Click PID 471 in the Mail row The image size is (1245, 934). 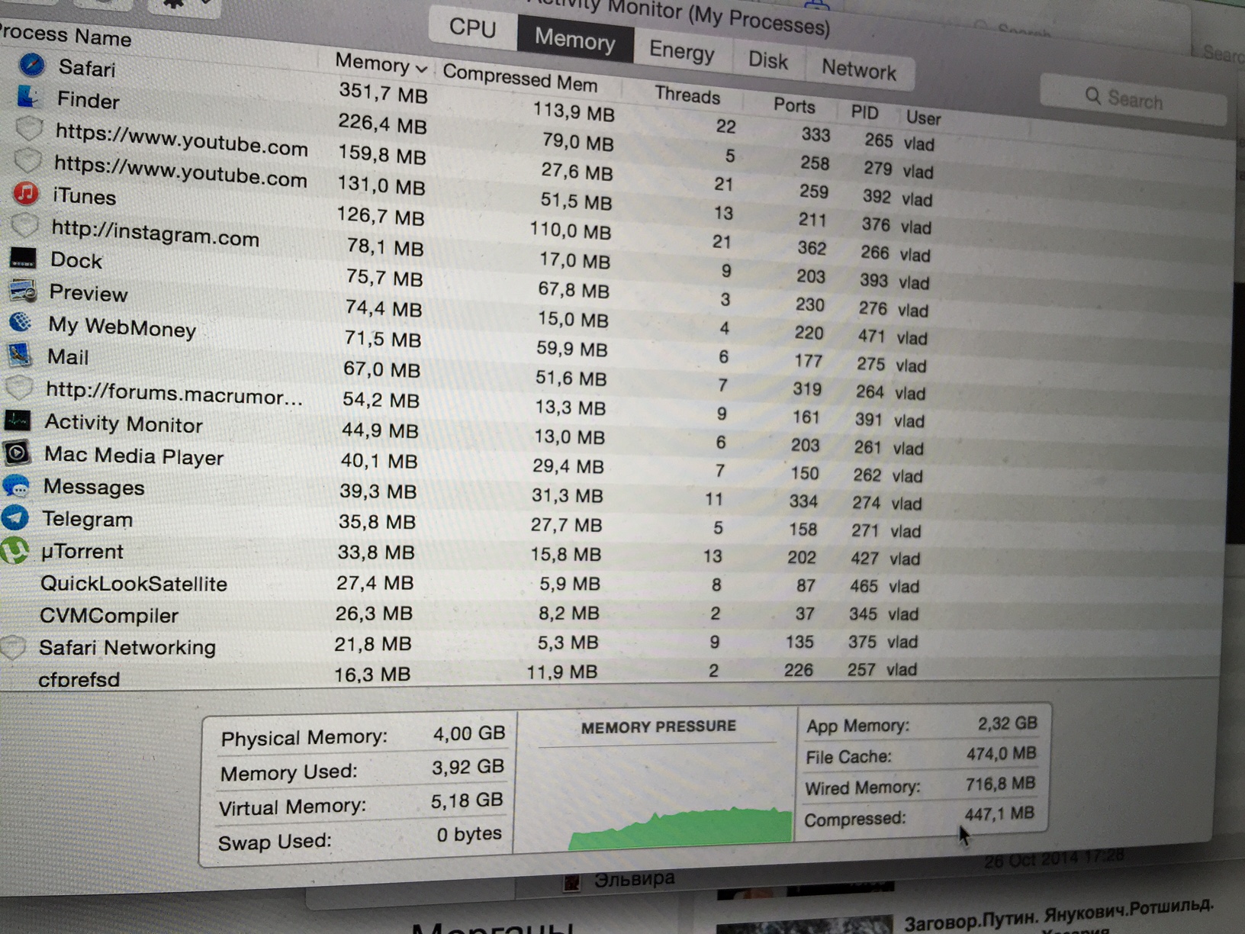pos(870,336)
